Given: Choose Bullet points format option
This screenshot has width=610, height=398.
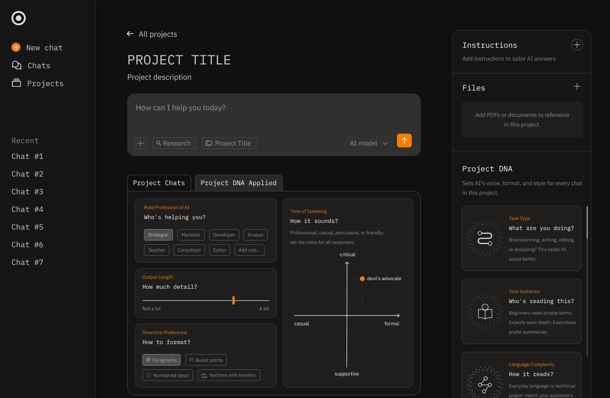Looking at the screenshot, I should [x=206, y=360].
